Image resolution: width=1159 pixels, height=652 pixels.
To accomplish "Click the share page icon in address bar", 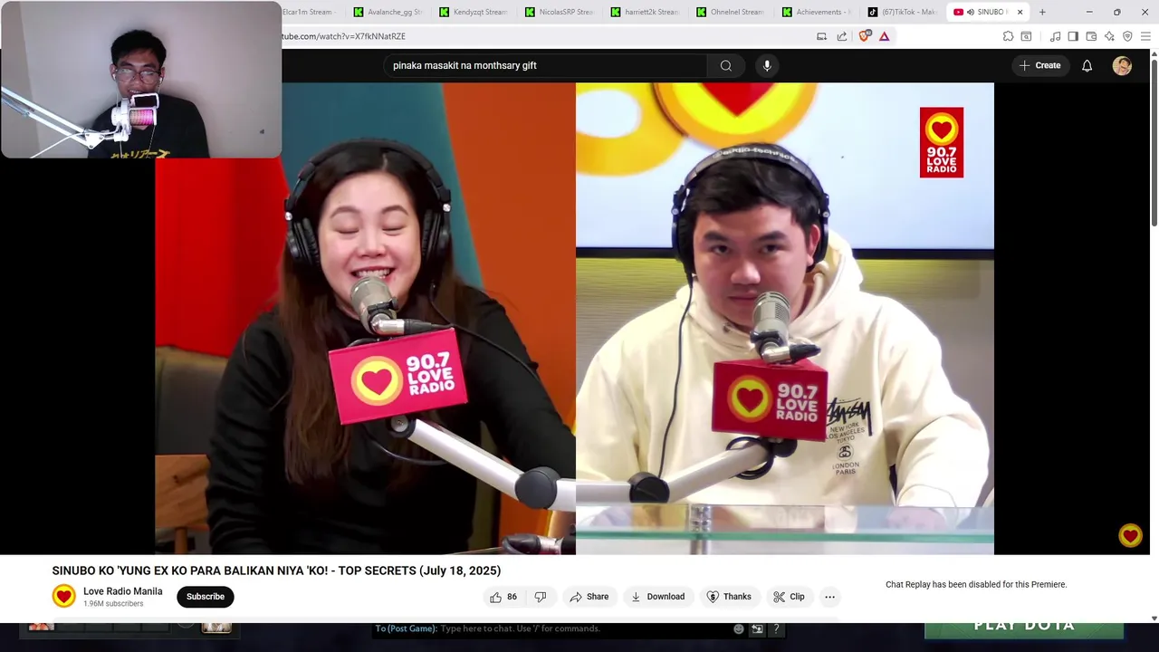I will point(842,36).
